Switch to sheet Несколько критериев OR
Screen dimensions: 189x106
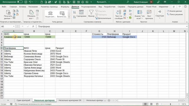click(70, 100)
